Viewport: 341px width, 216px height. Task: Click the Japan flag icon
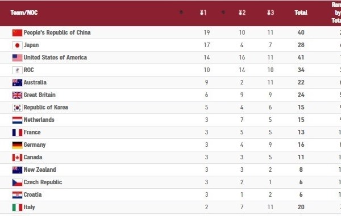point(17,45)
